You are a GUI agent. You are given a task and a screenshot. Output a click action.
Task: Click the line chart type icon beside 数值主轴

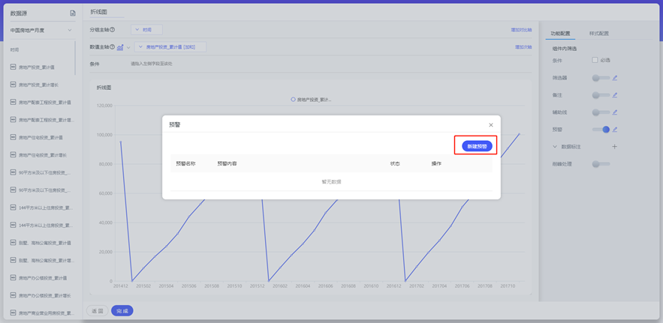click(x=120, y=47)
